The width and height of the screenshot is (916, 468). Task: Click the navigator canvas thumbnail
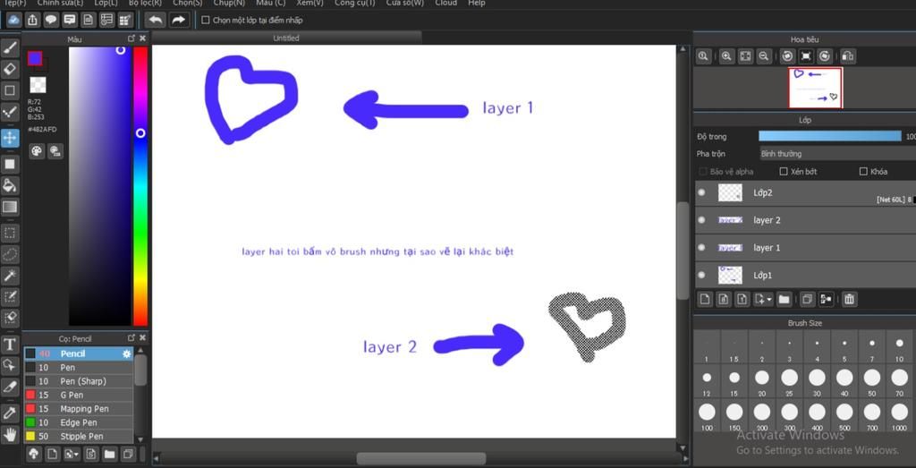[816, 89]
